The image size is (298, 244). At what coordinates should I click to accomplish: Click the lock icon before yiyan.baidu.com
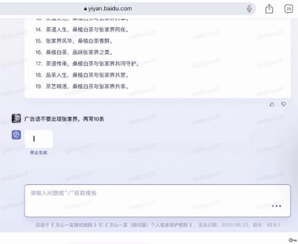pos(85,9)
